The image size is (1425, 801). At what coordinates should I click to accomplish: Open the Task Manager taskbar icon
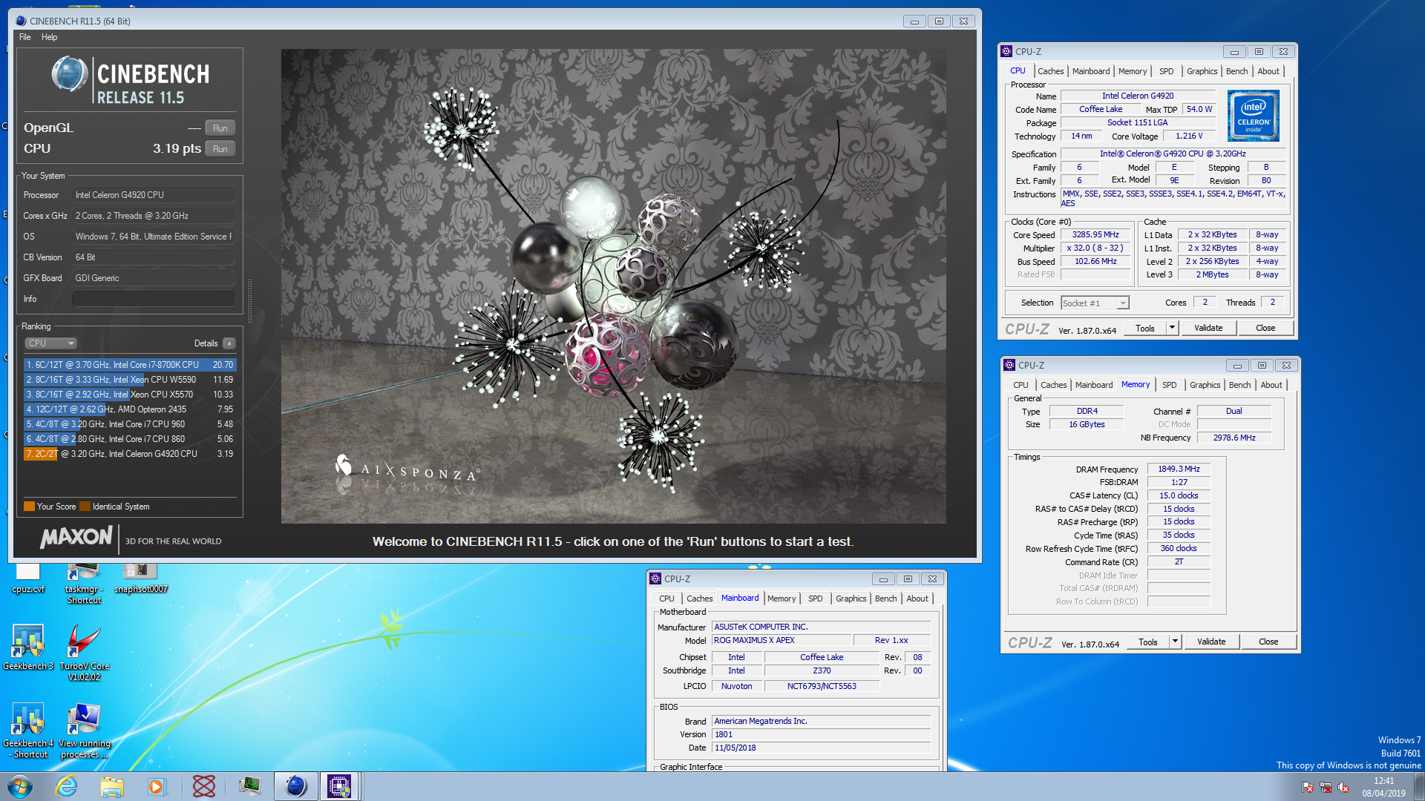(x=249, y=786)
